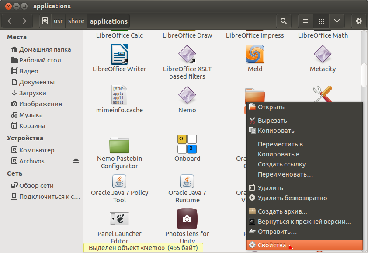Switch to icon grid view
The image size is (368, 253).
click(321, 21)
